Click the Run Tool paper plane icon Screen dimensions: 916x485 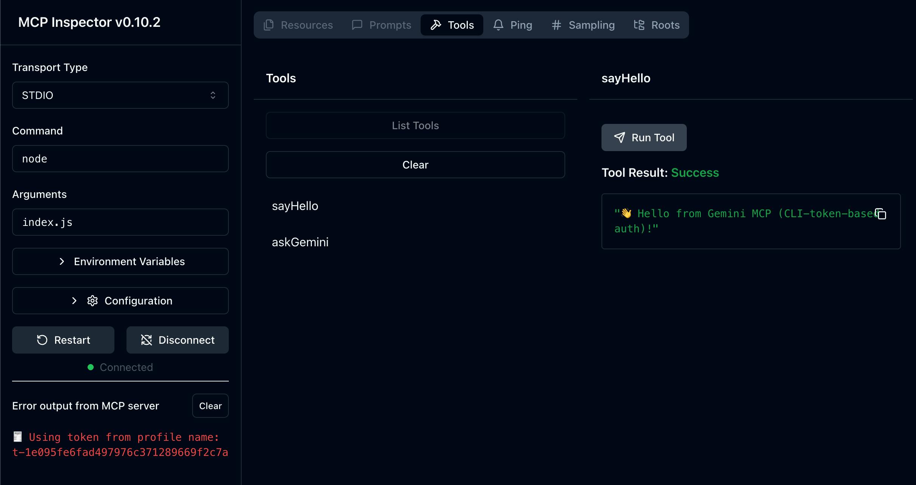coord(619,137)
